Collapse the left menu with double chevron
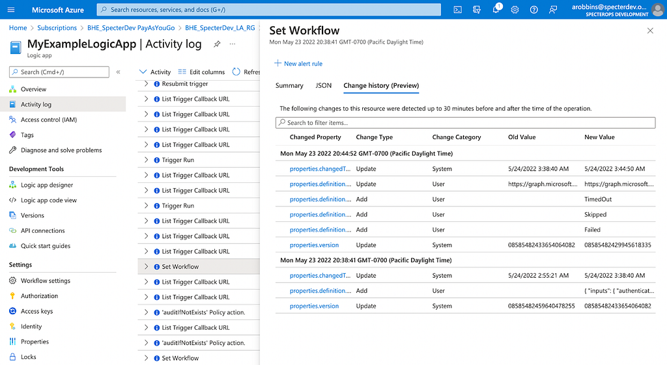Viewport: 667px width, 365px height. tap(119, 72)
